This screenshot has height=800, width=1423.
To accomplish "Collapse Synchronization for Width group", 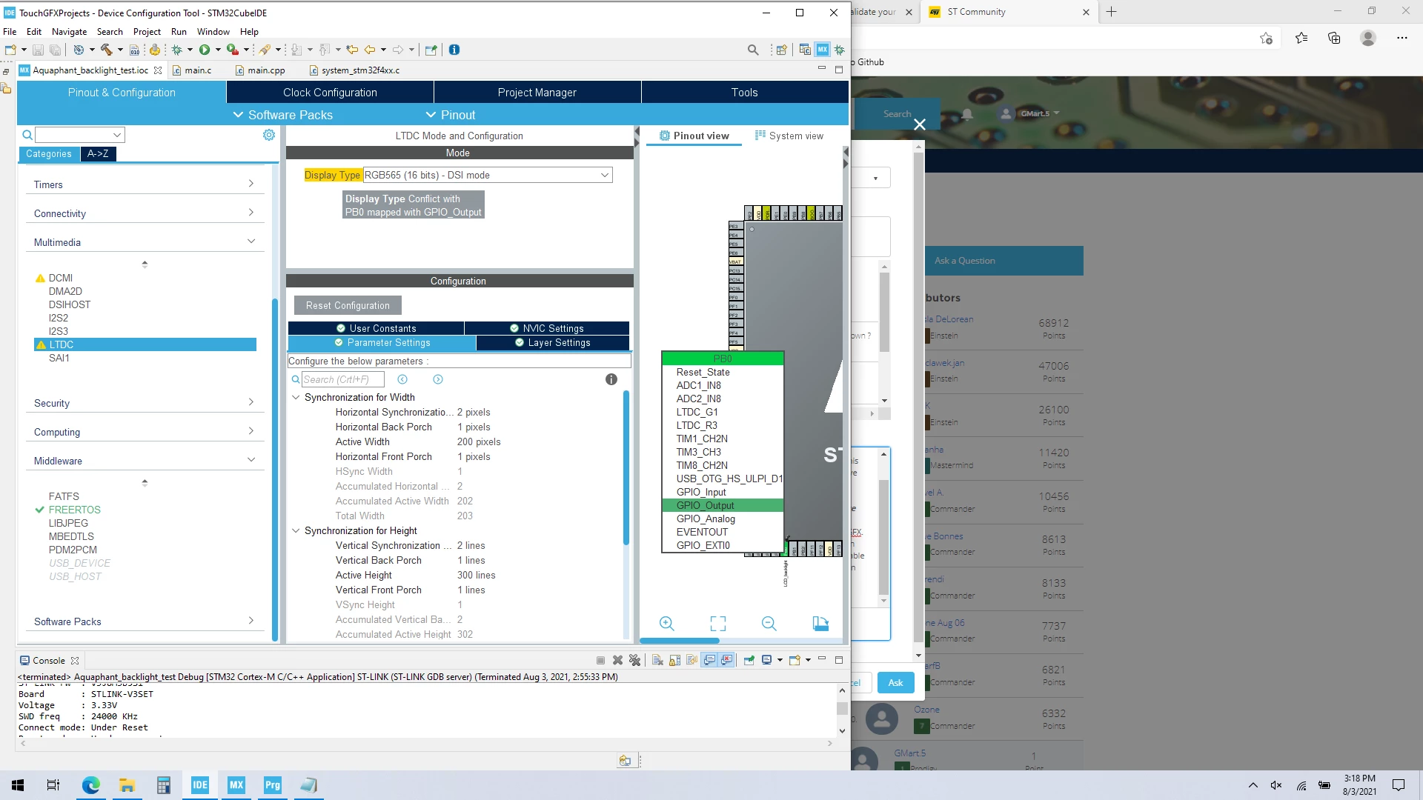I will (x=296, y=398).
